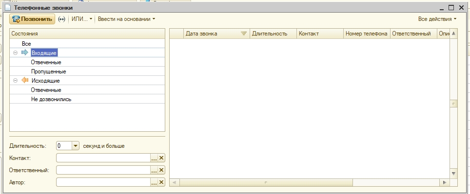This screenshot has height=194, width=470.
Task: Open selection dialog for Ответственный field
Action: tap(154, 170)
